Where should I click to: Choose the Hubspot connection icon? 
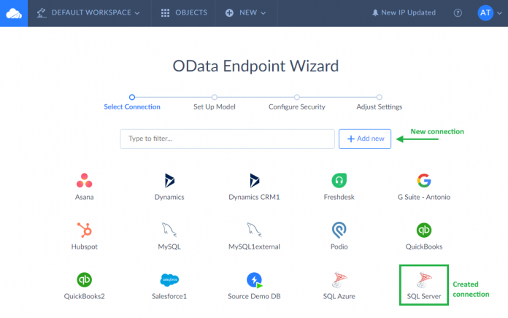click(x=84, y=230)
